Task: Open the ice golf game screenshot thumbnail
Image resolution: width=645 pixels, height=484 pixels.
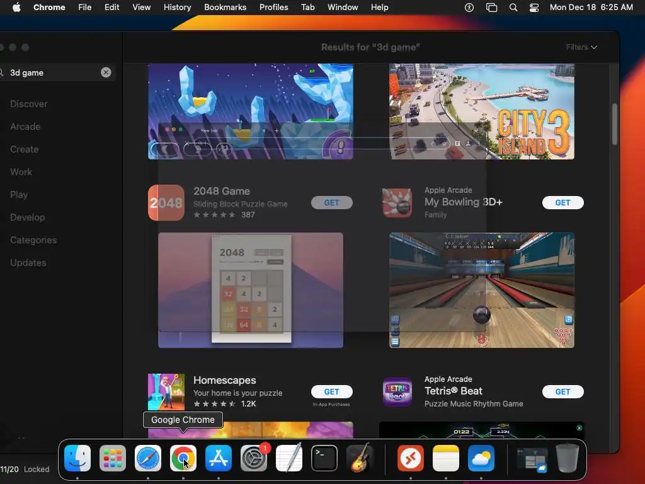Action: click(251, 112)
